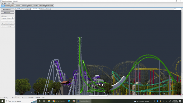This screenshot has width=183, height=103.
Task: Click the Cursor coordinates status text
Action: (33, 98)
